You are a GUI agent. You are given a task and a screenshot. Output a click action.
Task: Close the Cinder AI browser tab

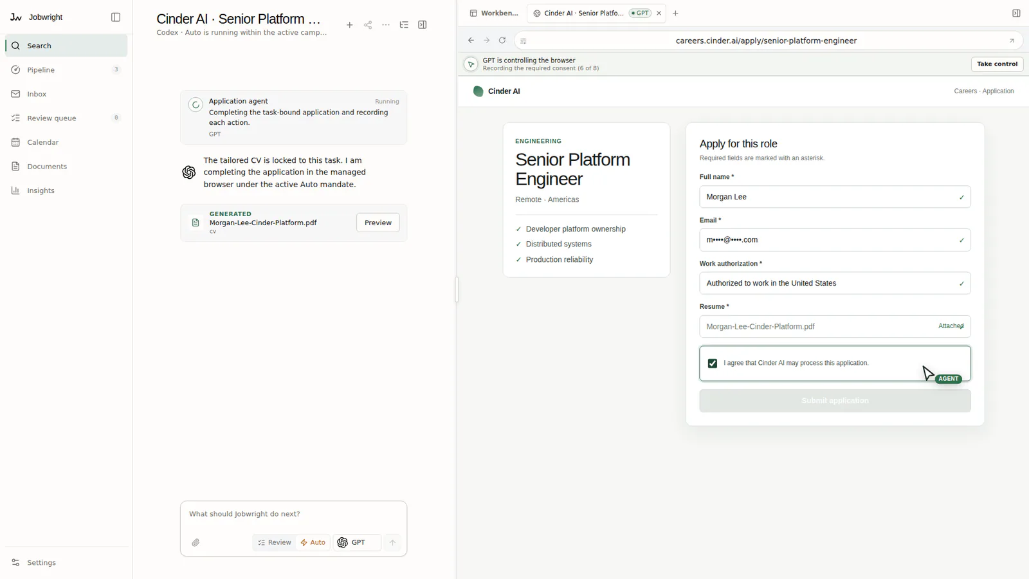pyautogui.click(x=659, y=13)
